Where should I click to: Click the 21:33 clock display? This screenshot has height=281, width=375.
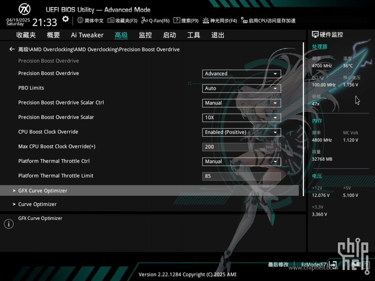tap(45, 23)
